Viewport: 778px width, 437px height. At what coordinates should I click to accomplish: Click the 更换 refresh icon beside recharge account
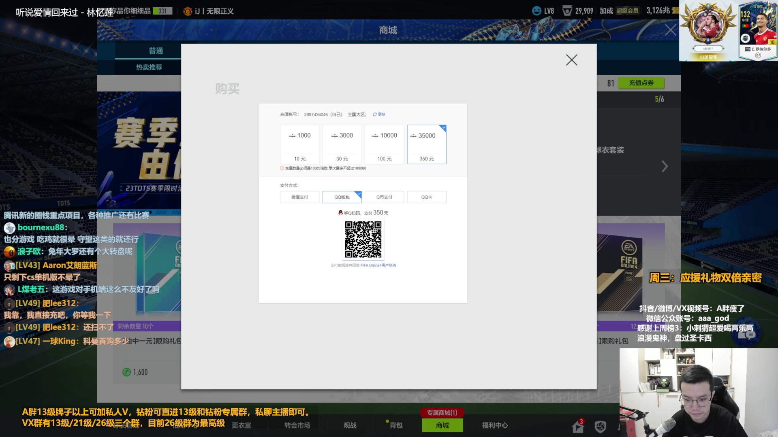374,115
